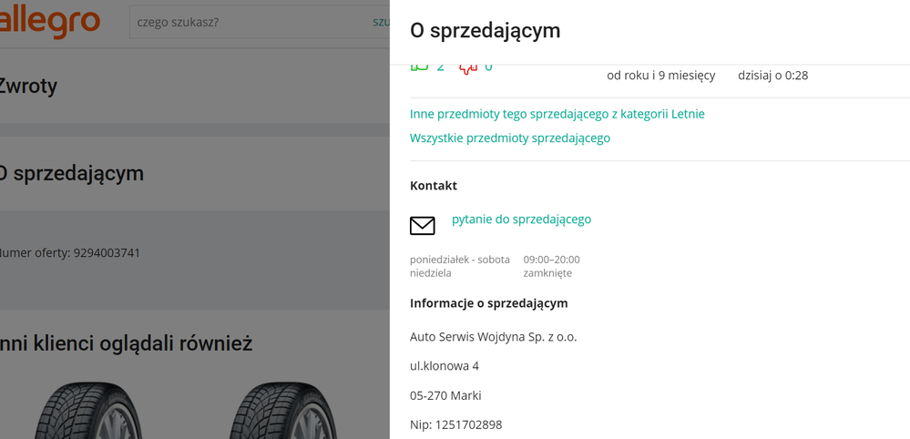Screen dimensions: 910x439
Task: Click the panel title 'O sprzedającym'
Action: pyautogui.click(x=486, y=31)
